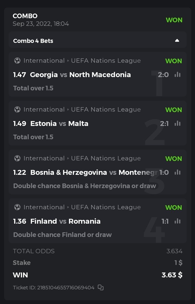Click soccer ball icon in first bet

pyautogui.click(x=17, y=61)
